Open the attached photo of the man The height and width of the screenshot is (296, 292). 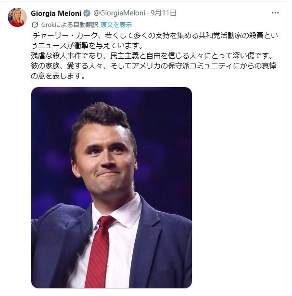pos(112,187)
